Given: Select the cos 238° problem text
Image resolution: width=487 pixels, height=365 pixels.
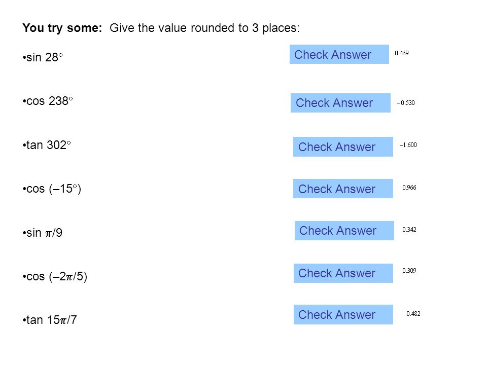Looking at the screenshot, I should point(48,101).
